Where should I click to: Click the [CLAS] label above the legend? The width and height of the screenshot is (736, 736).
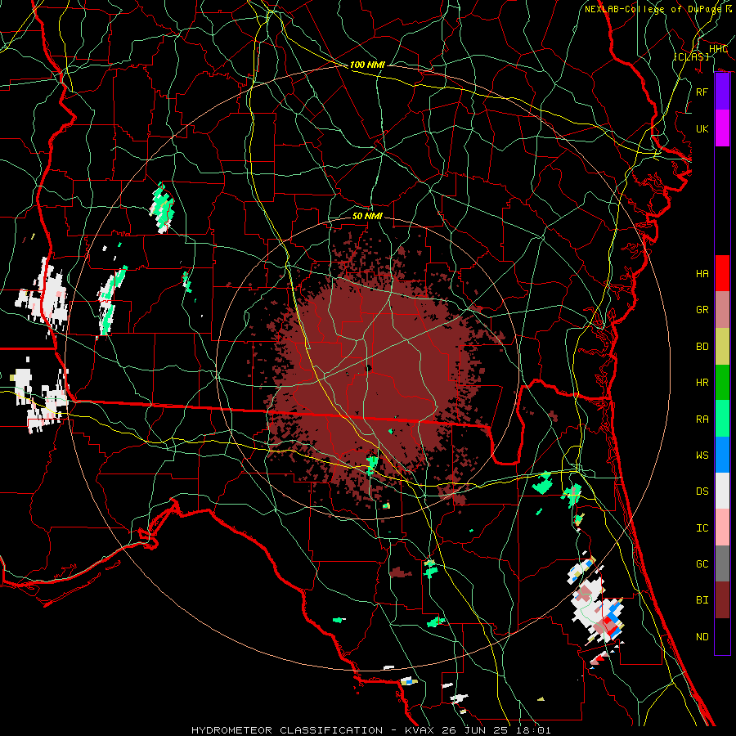(692, 56)
